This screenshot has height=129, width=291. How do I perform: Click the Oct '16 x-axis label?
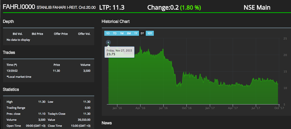tap(186, 108)
